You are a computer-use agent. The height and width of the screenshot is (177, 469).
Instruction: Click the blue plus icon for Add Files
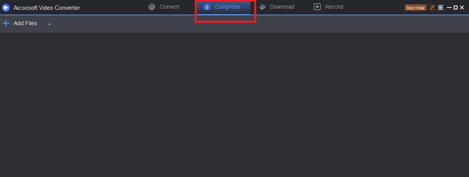click(x=6, y=23)
